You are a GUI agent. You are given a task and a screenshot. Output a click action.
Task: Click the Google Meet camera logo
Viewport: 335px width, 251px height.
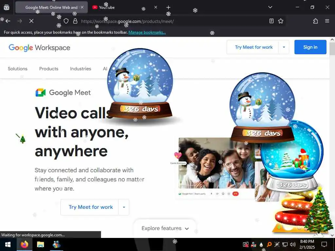click(40, 92)
